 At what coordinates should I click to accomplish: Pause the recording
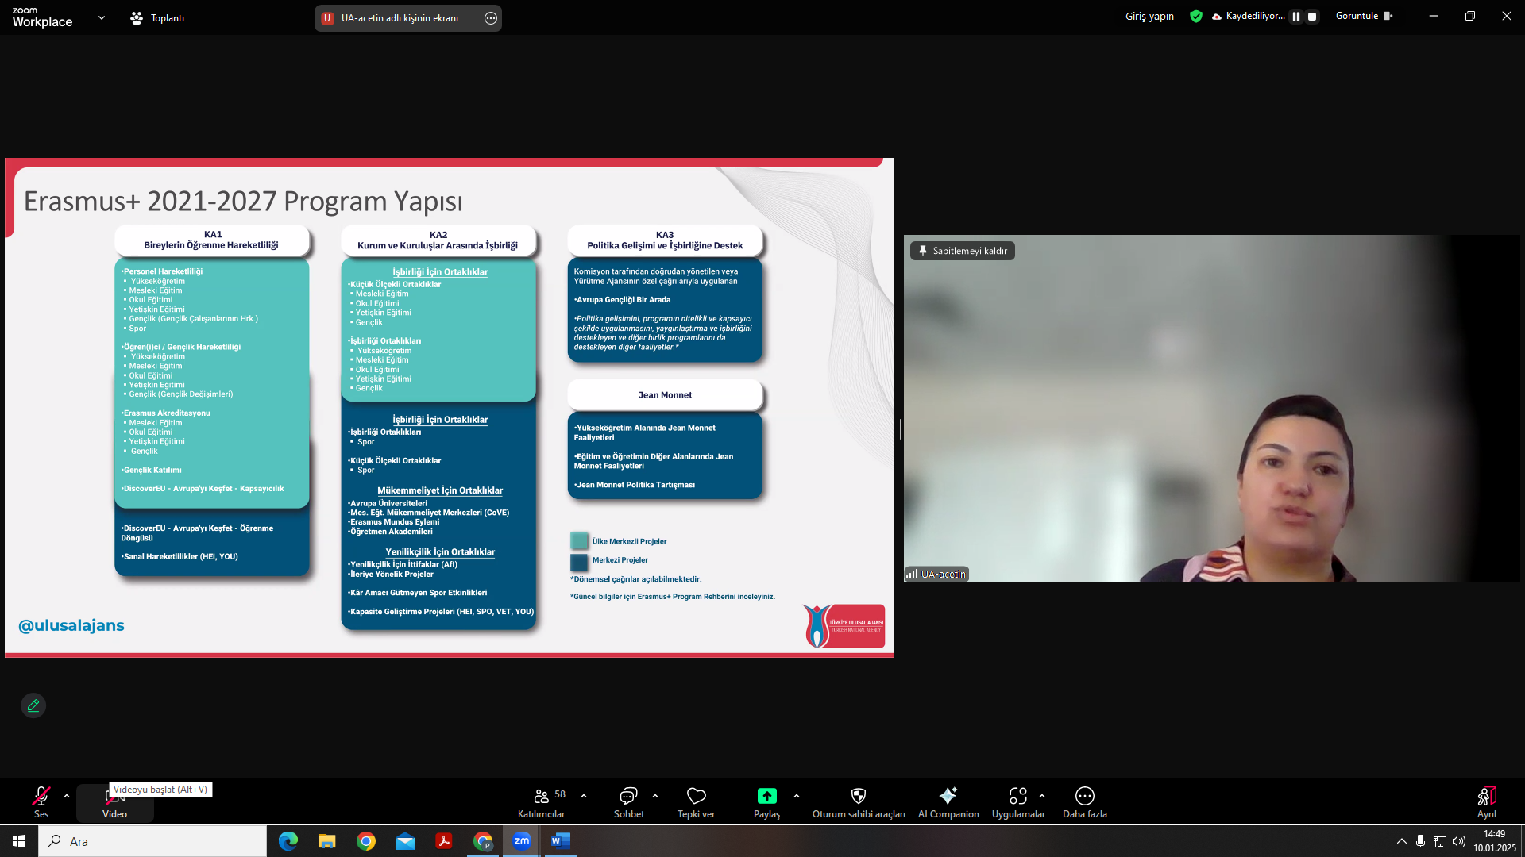click(1296, 17)
